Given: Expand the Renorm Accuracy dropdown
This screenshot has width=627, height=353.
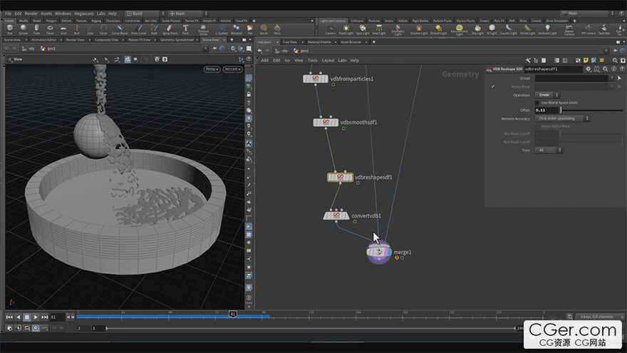Looking at the screenshot, I should coord(563,118).
